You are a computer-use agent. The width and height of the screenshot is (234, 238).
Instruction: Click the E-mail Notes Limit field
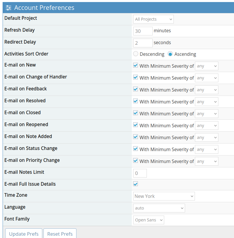[140, 173]
